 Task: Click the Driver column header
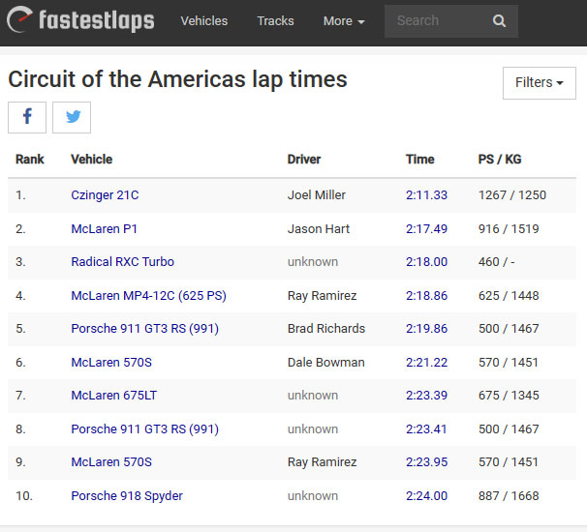point(304,160)
